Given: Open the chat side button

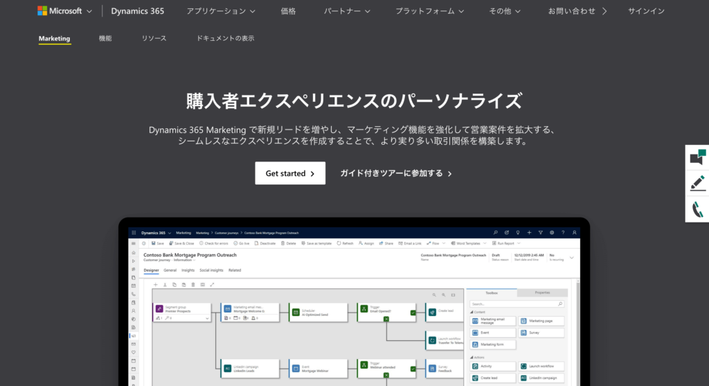Looking at the screenshot, I should coord(697,157).
